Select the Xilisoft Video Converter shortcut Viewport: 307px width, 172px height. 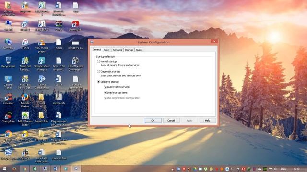coord(76,64)
